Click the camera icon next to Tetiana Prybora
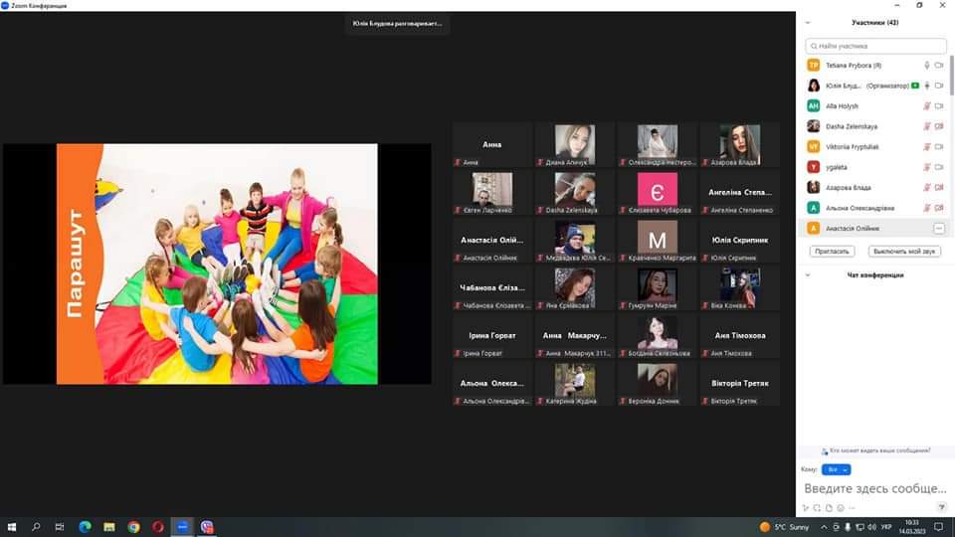The width and height of the screenshot is (955, 537). coord(938,65)
